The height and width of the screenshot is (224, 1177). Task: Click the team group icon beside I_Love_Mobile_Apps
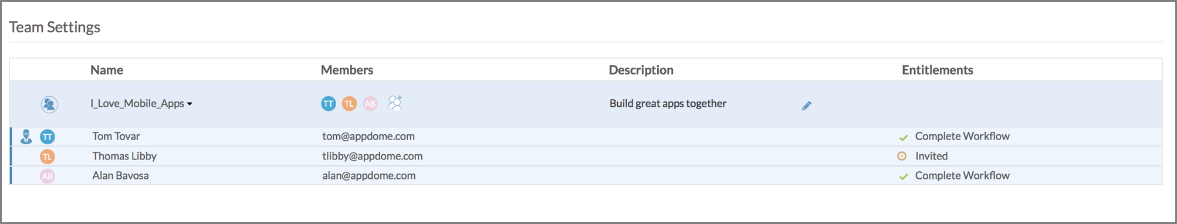coord(49,104)
